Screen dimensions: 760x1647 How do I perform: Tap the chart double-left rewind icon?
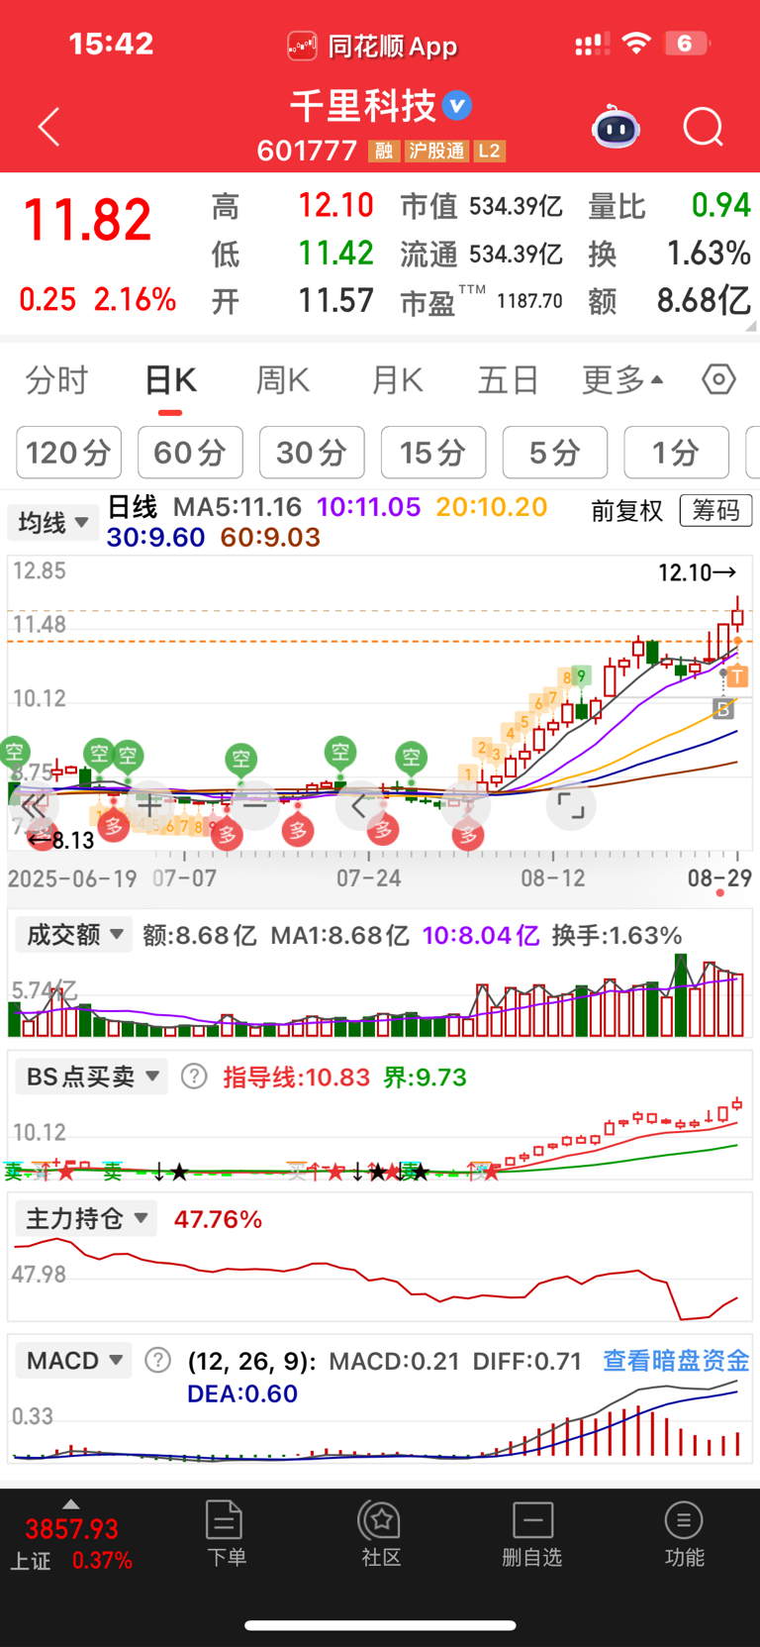(x=33, y=805)
